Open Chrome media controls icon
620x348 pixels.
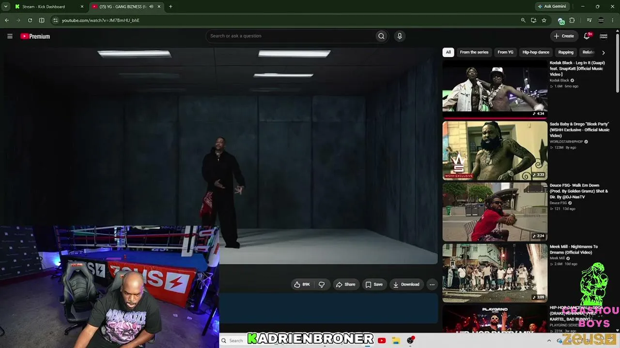pyautogui.click(x=589, y=20)
